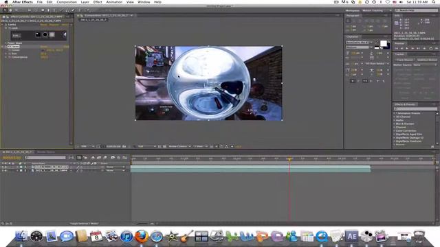Launch Firefox from the Dock

coord(142,236)
